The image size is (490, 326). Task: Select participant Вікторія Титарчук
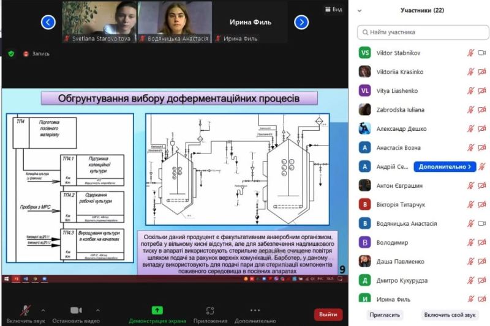tap(423, 205)
